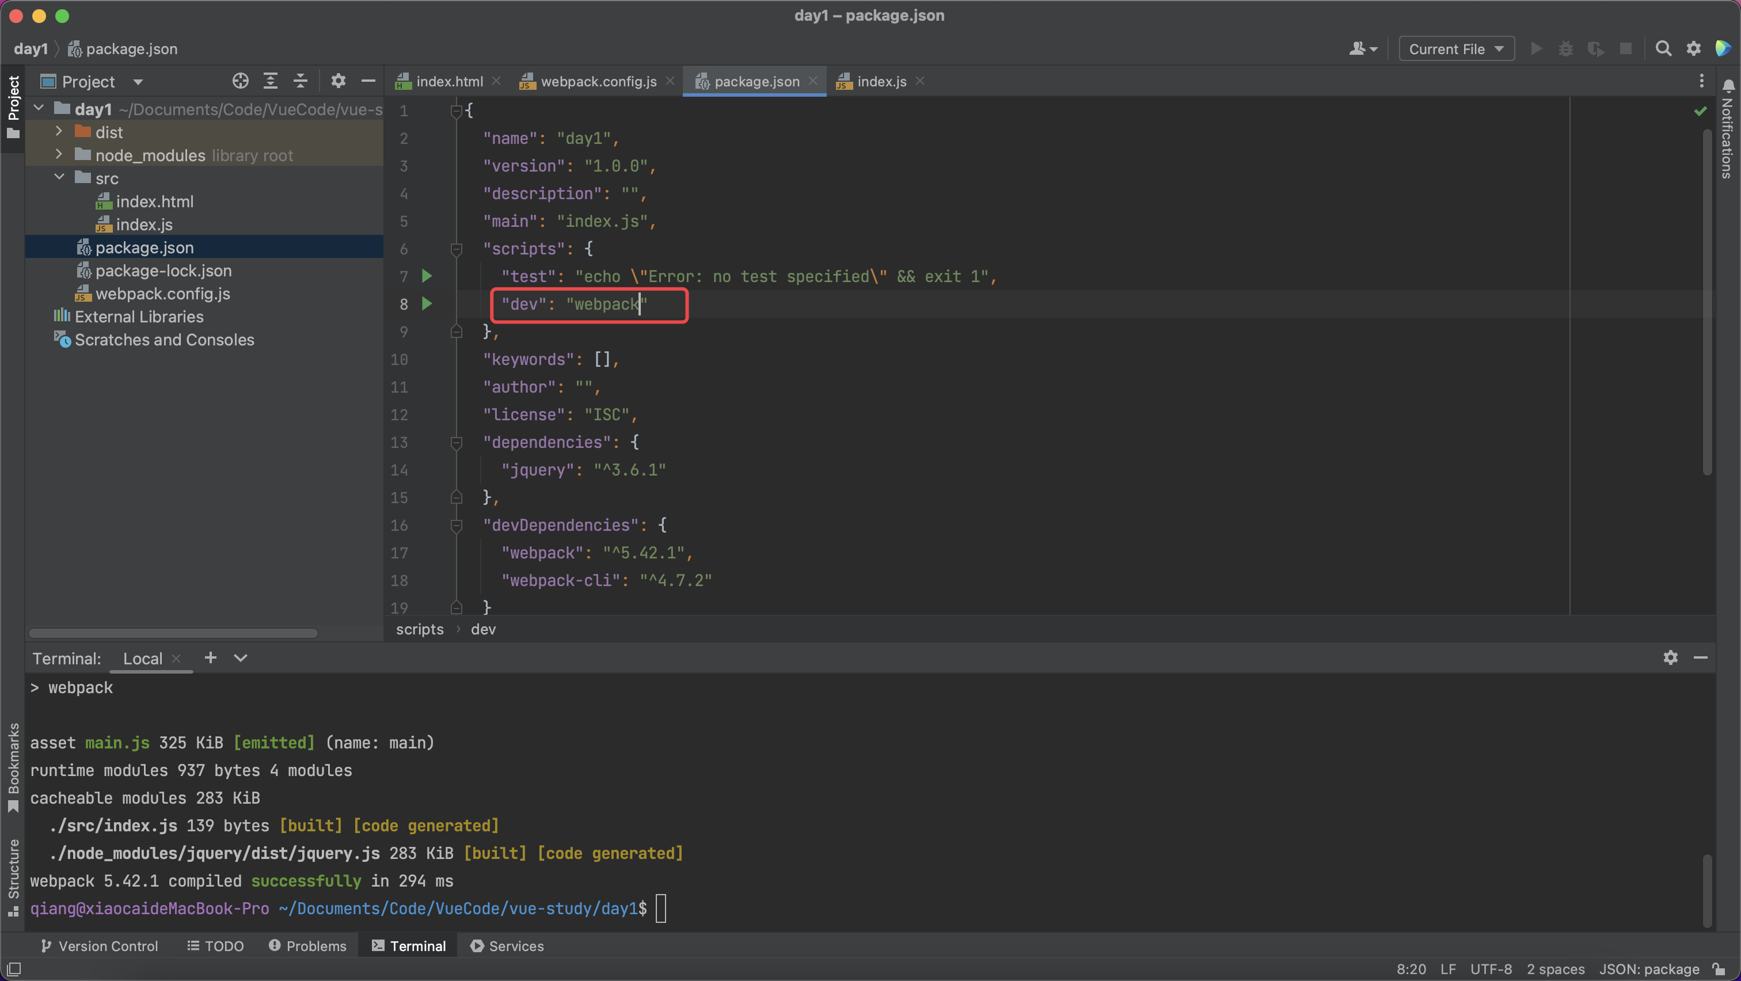Open Search Everywhere magnifier icon

point(1663,48)
